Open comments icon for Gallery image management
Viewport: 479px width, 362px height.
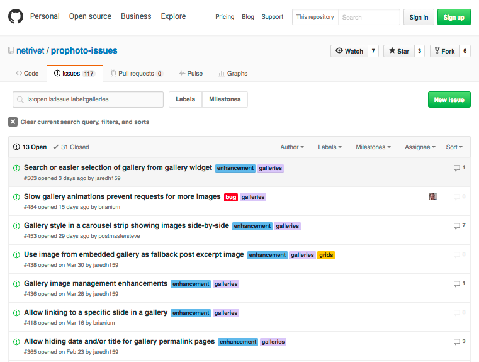459,283
